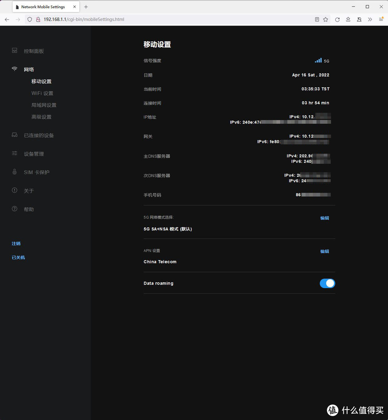Image resolution: width=388 pixels, height=420 pixels.
Task: Click the 次DNS服务器 label
Action: 157,176
